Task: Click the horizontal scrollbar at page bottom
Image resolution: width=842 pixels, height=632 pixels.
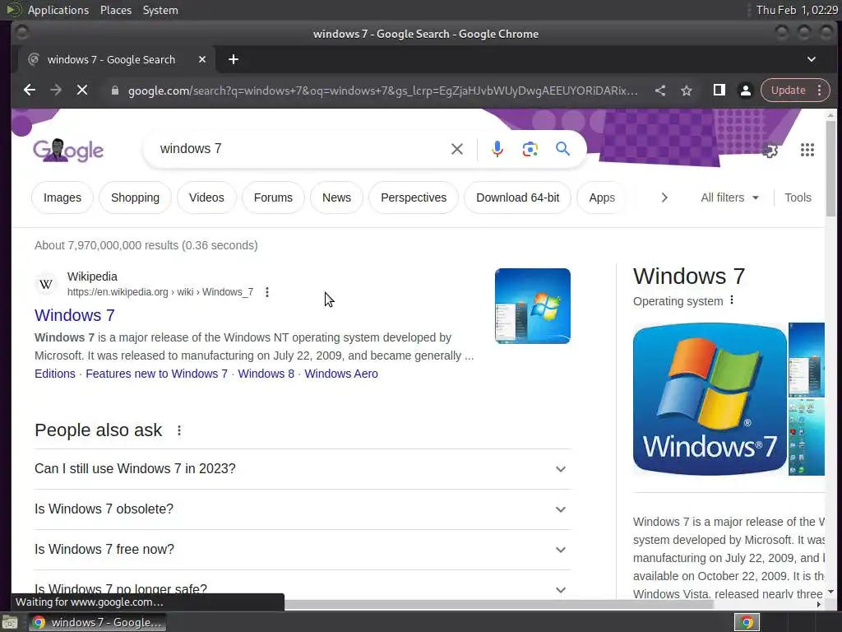Action: click(x=499, y=605)
